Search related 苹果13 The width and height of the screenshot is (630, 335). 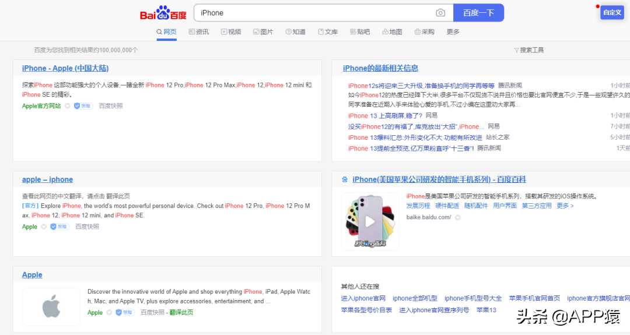point(486,310)
